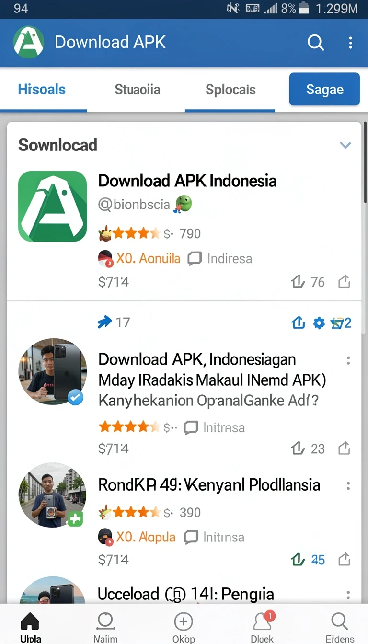The image size is (368, 644).
Task: Open the Download APK, Indonesiagan post title
Action: 212,379
